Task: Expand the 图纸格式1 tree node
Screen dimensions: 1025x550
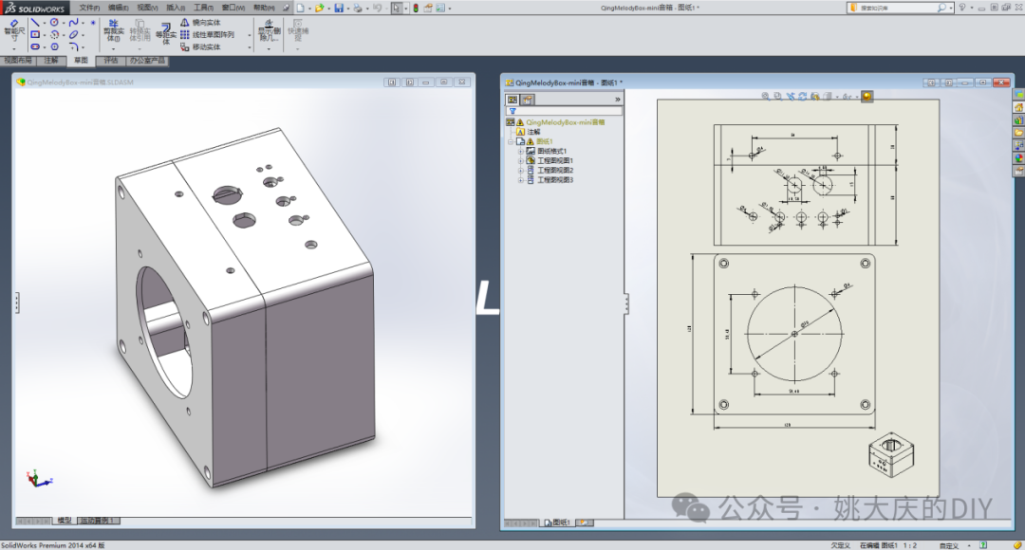Action: point(520,151)
